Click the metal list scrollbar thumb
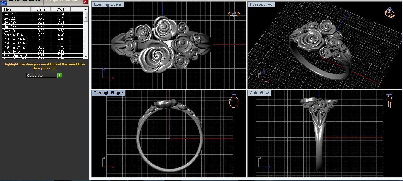The height and width of the screenshot is (181, 403). (86, 17)
